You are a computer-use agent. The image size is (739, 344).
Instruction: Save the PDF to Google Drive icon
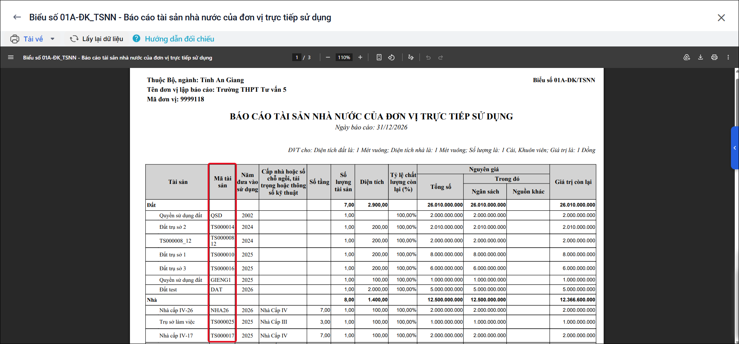click(x=687, y=57)
